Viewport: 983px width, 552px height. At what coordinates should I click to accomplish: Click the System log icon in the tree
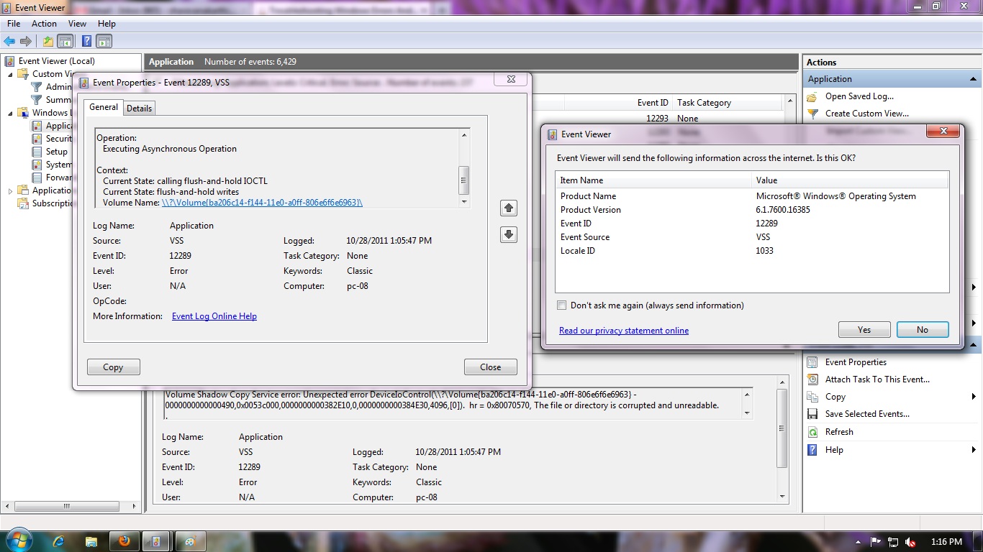pos(37,165)
